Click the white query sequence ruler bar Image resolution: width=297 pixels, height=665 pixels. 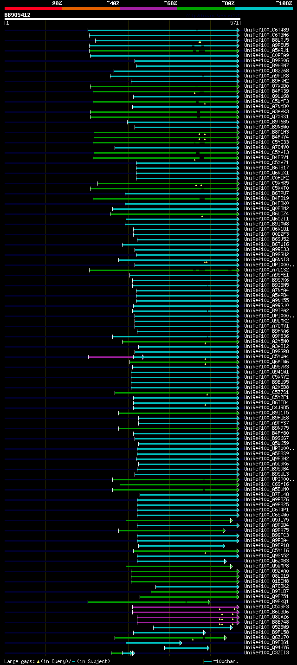[122, 19]
